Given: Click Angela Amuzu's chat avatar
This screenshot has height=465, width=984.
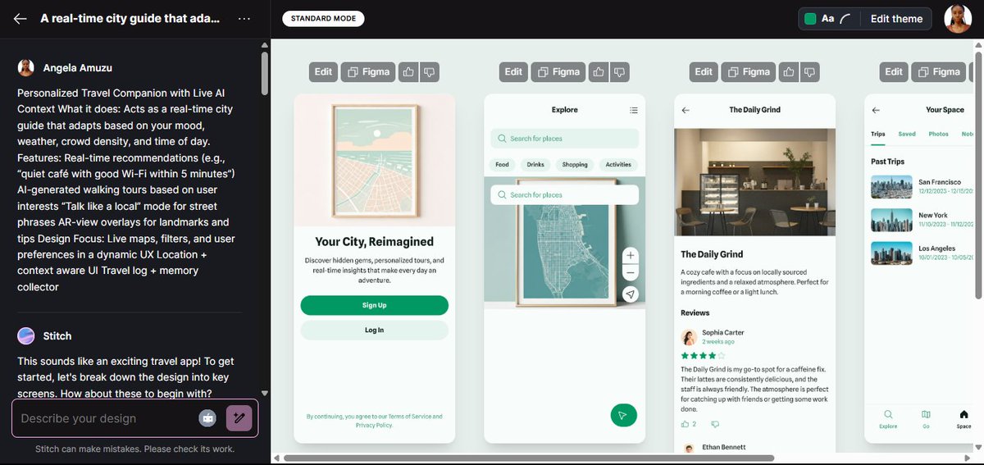Looking at the screenshot, I should coord(26,67).
